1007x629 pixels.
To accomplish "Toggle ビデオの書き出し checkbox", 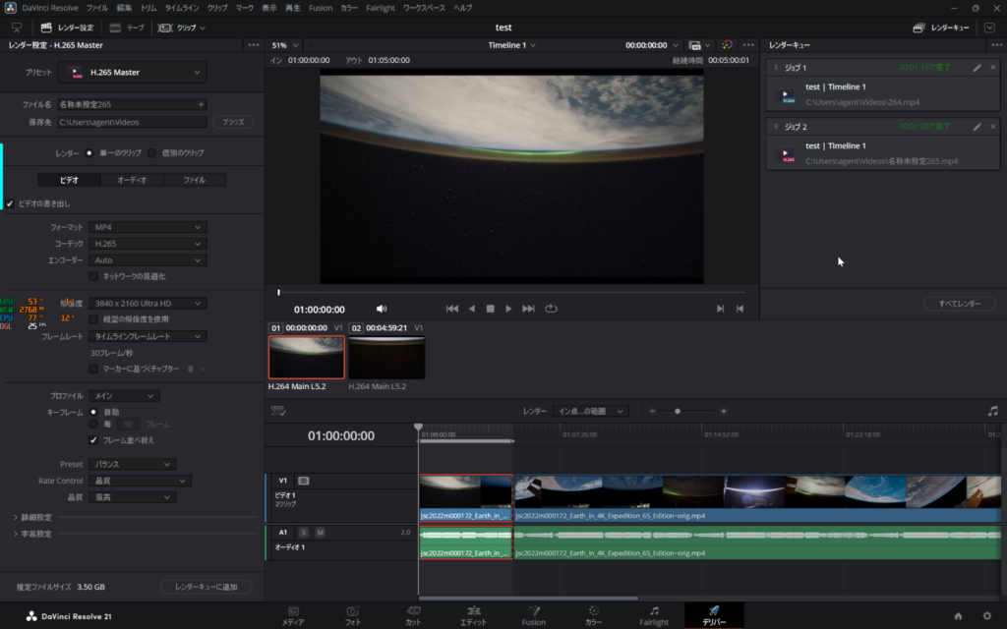I will coord(10,203).
